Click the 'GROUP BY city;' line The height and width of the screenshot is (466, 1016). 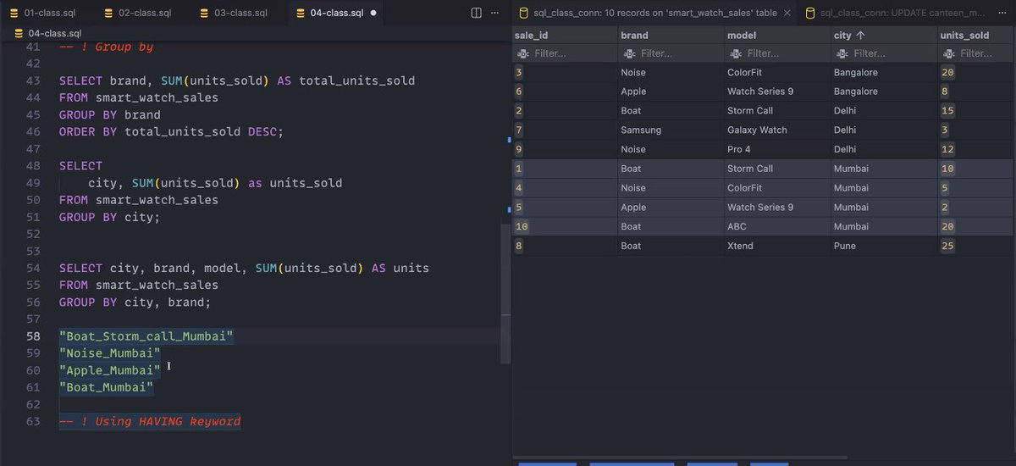[110, 217]
